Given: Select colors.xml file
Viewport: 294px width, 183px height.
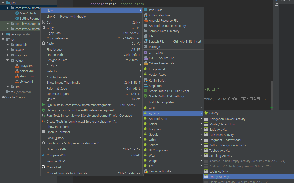Looking at the screenshot, I should (x=27, y=71).
